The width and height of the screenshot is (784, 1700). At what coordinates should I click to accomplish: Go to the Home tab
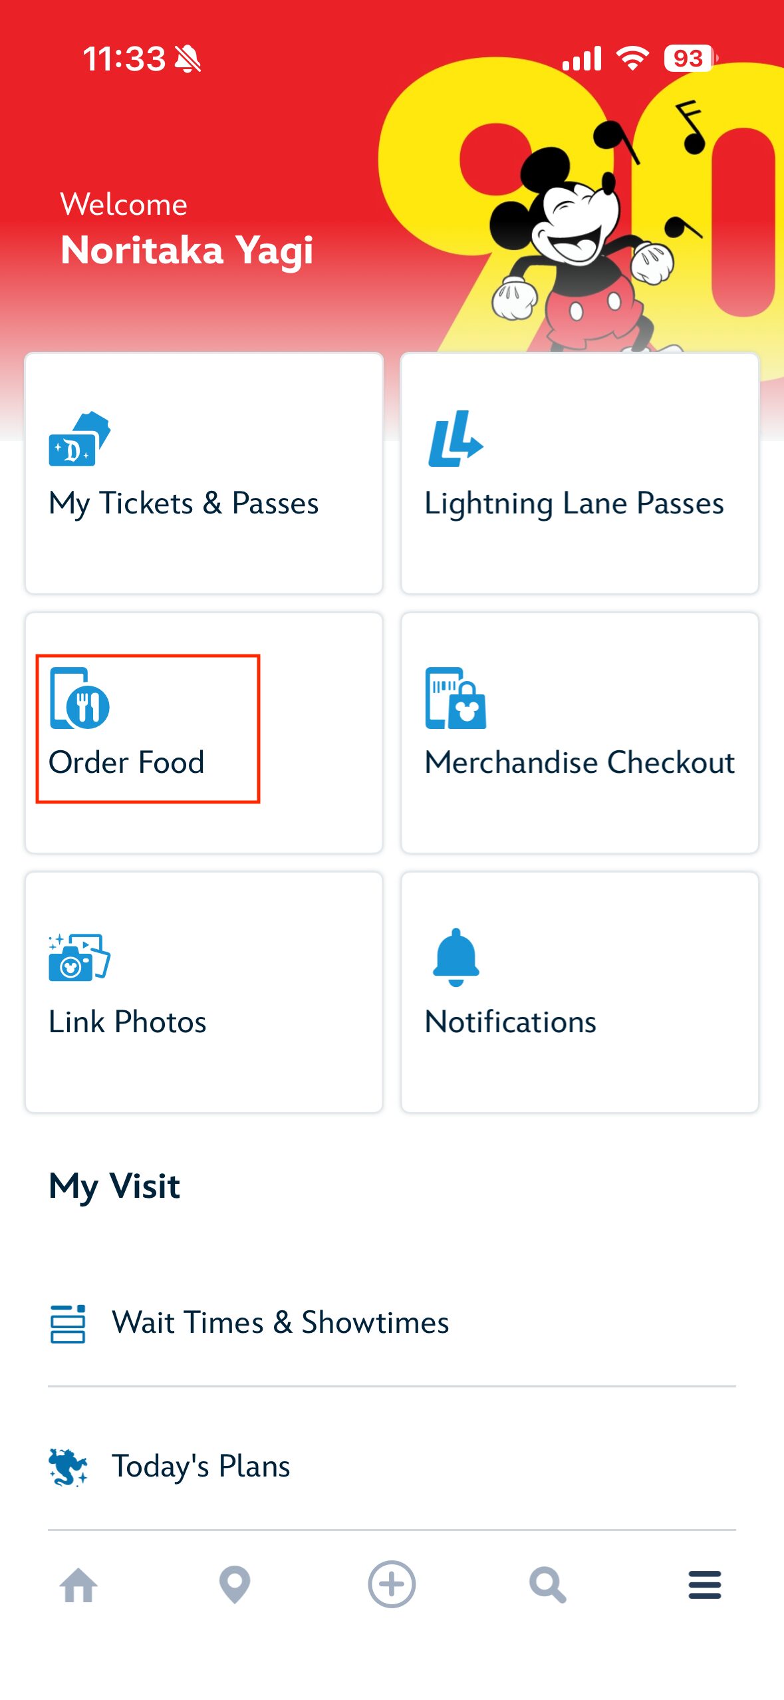coord(78,1585)
